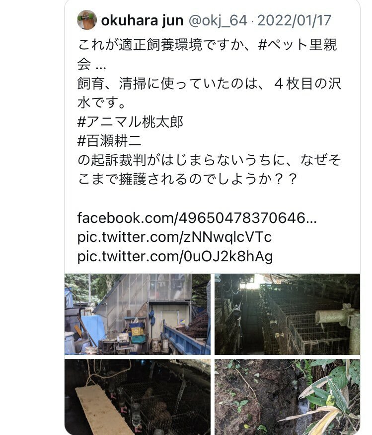Image resolution: width=372 pixels, height=435 pixels.
Task: Open the #百瀬耕二 hashtag
Action: (109, 141)
